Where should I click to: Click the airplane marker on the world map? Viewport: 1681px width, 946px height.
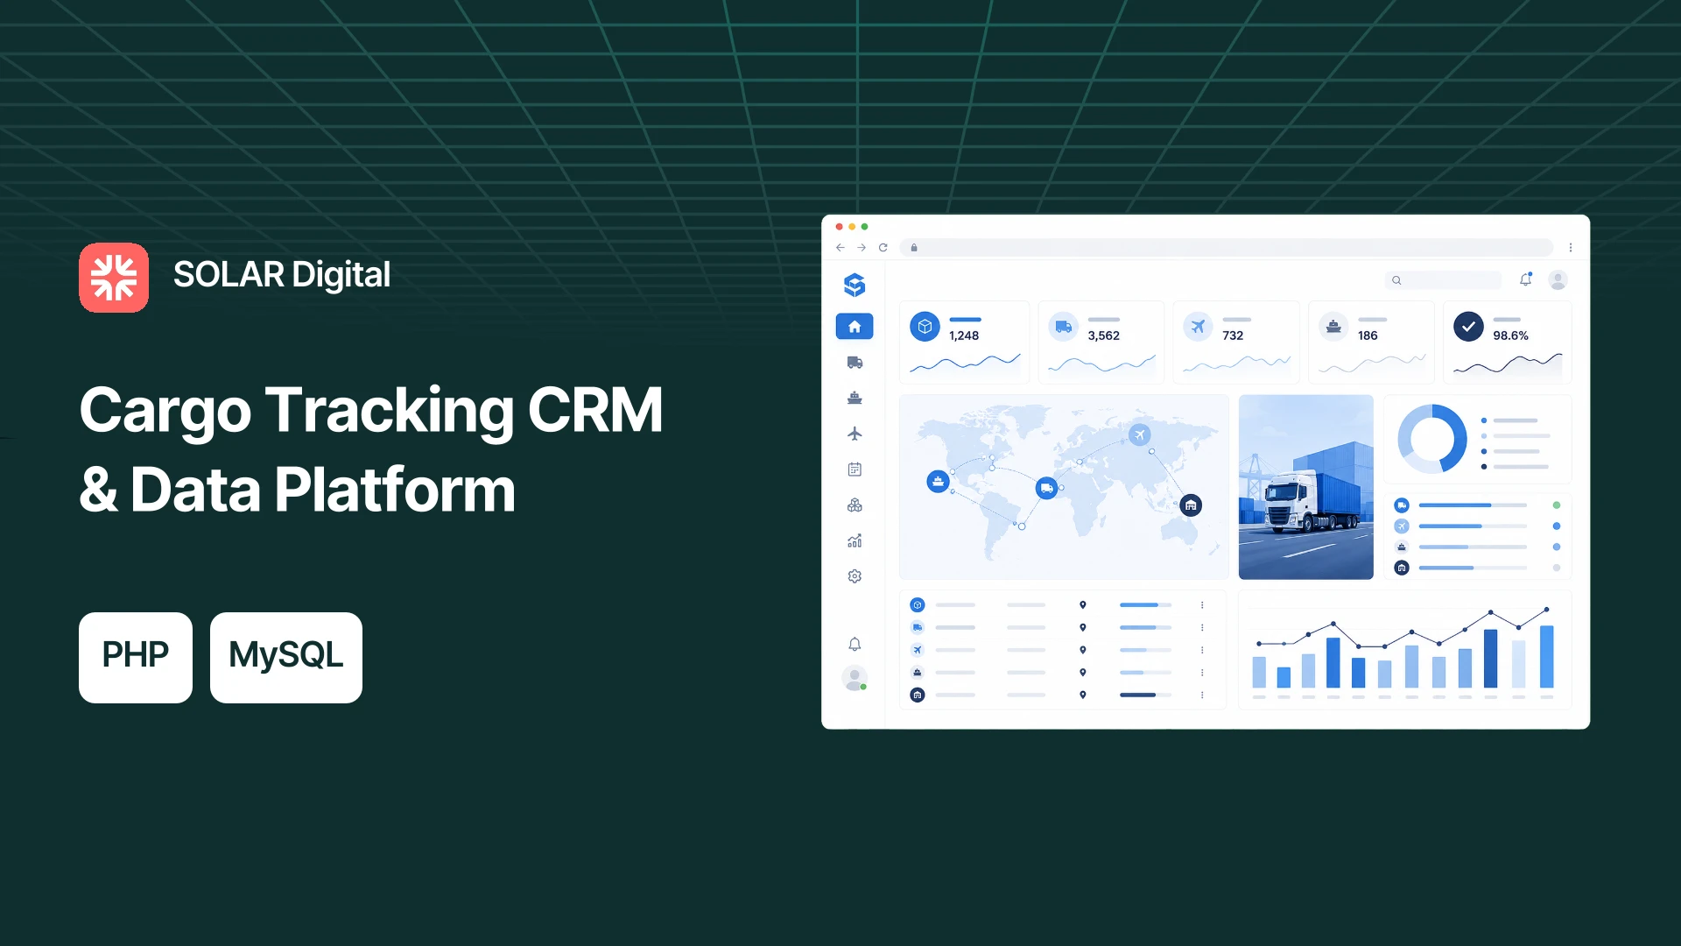pos(1139,434)
